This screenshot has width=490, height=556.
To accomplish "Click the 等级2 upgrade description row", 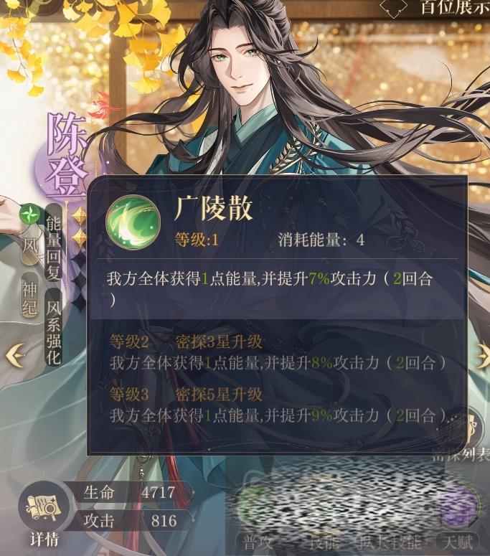I will [277, 352].
